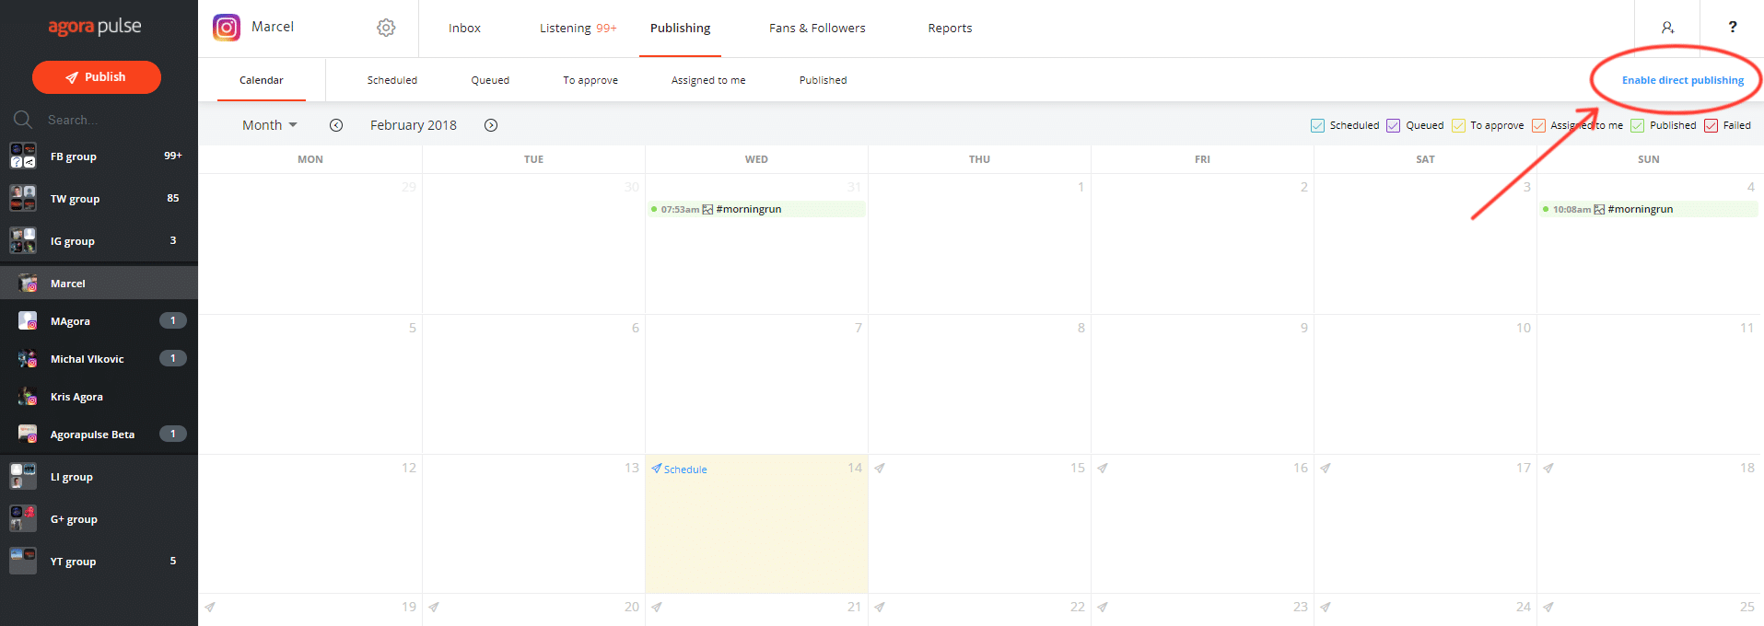
Task: Switch to the Inbox tab
Action: [464, 29]
